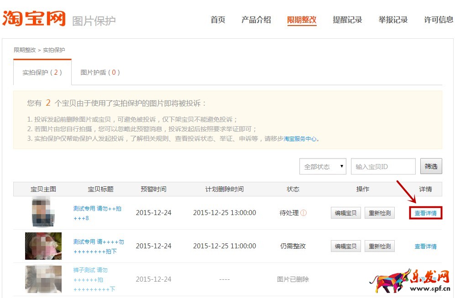The width and height of the screenshot is (455, 298).
Task: Open the 淘宝服务中心 link
Action: [x=300, y=139]
